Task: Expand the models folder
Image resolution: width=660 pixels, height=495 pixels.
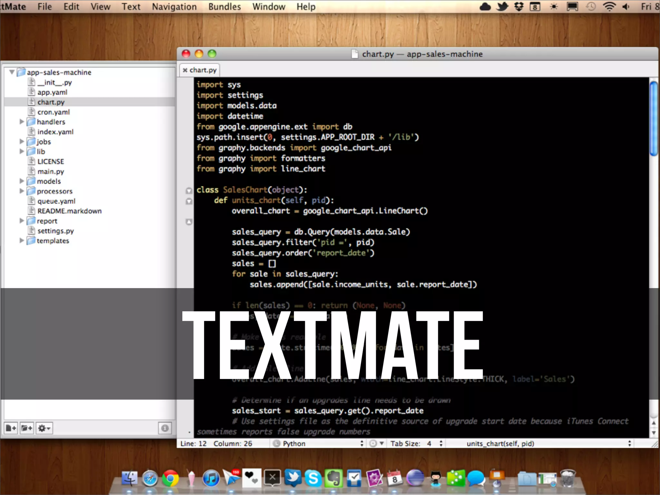Action: click(x=22, y=181)
